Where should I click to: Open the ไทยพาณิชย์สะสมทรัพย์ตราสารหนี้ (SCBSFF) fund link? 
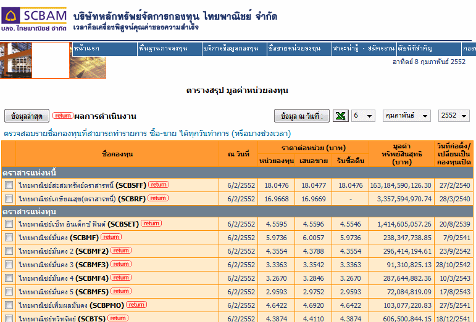click(x=82, y=185)
